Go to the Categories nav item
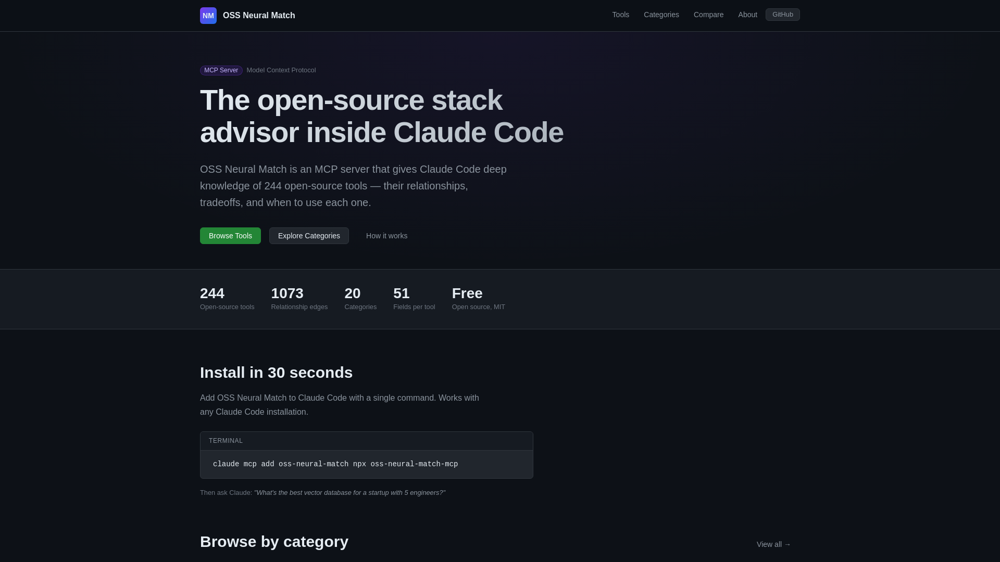 coord(661,15)
